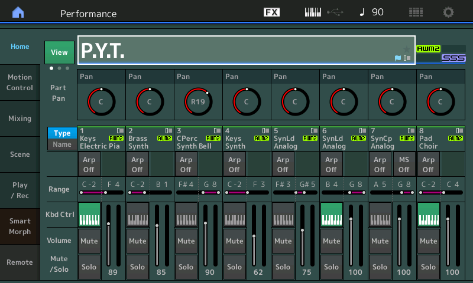
Task: Open Part 2 Brass Synth category selector
Action: pyautogui.click(x=150, y=139)
